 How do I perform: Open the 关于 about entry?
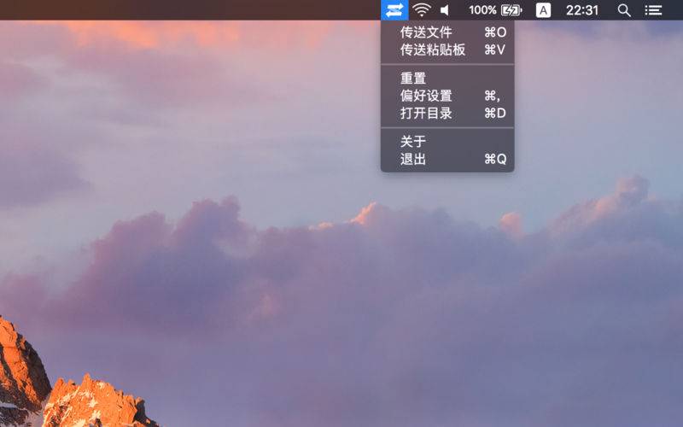click(x=447, y=142)
